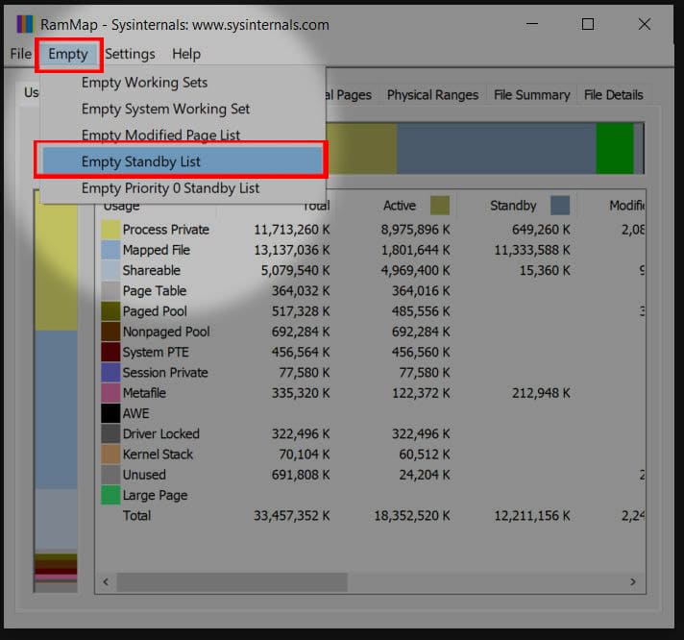Click the System PTE color swatch

click(x=110, y=352)
